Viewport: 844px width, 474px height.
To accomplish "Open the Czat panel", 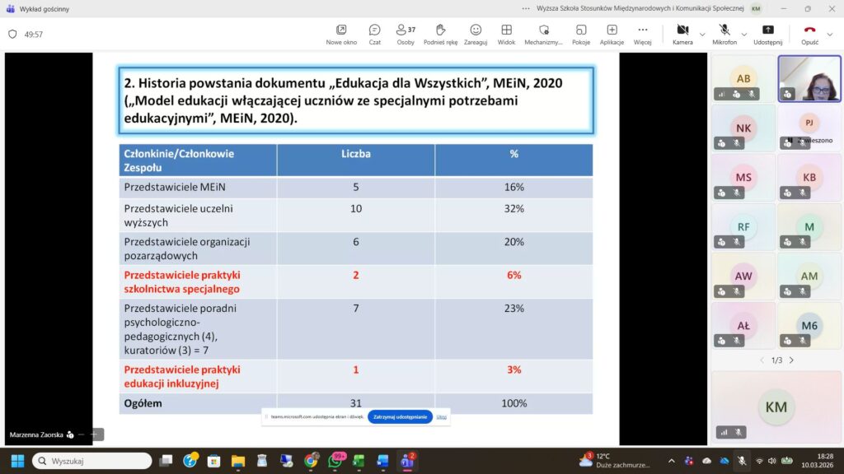I will [374, 34].
